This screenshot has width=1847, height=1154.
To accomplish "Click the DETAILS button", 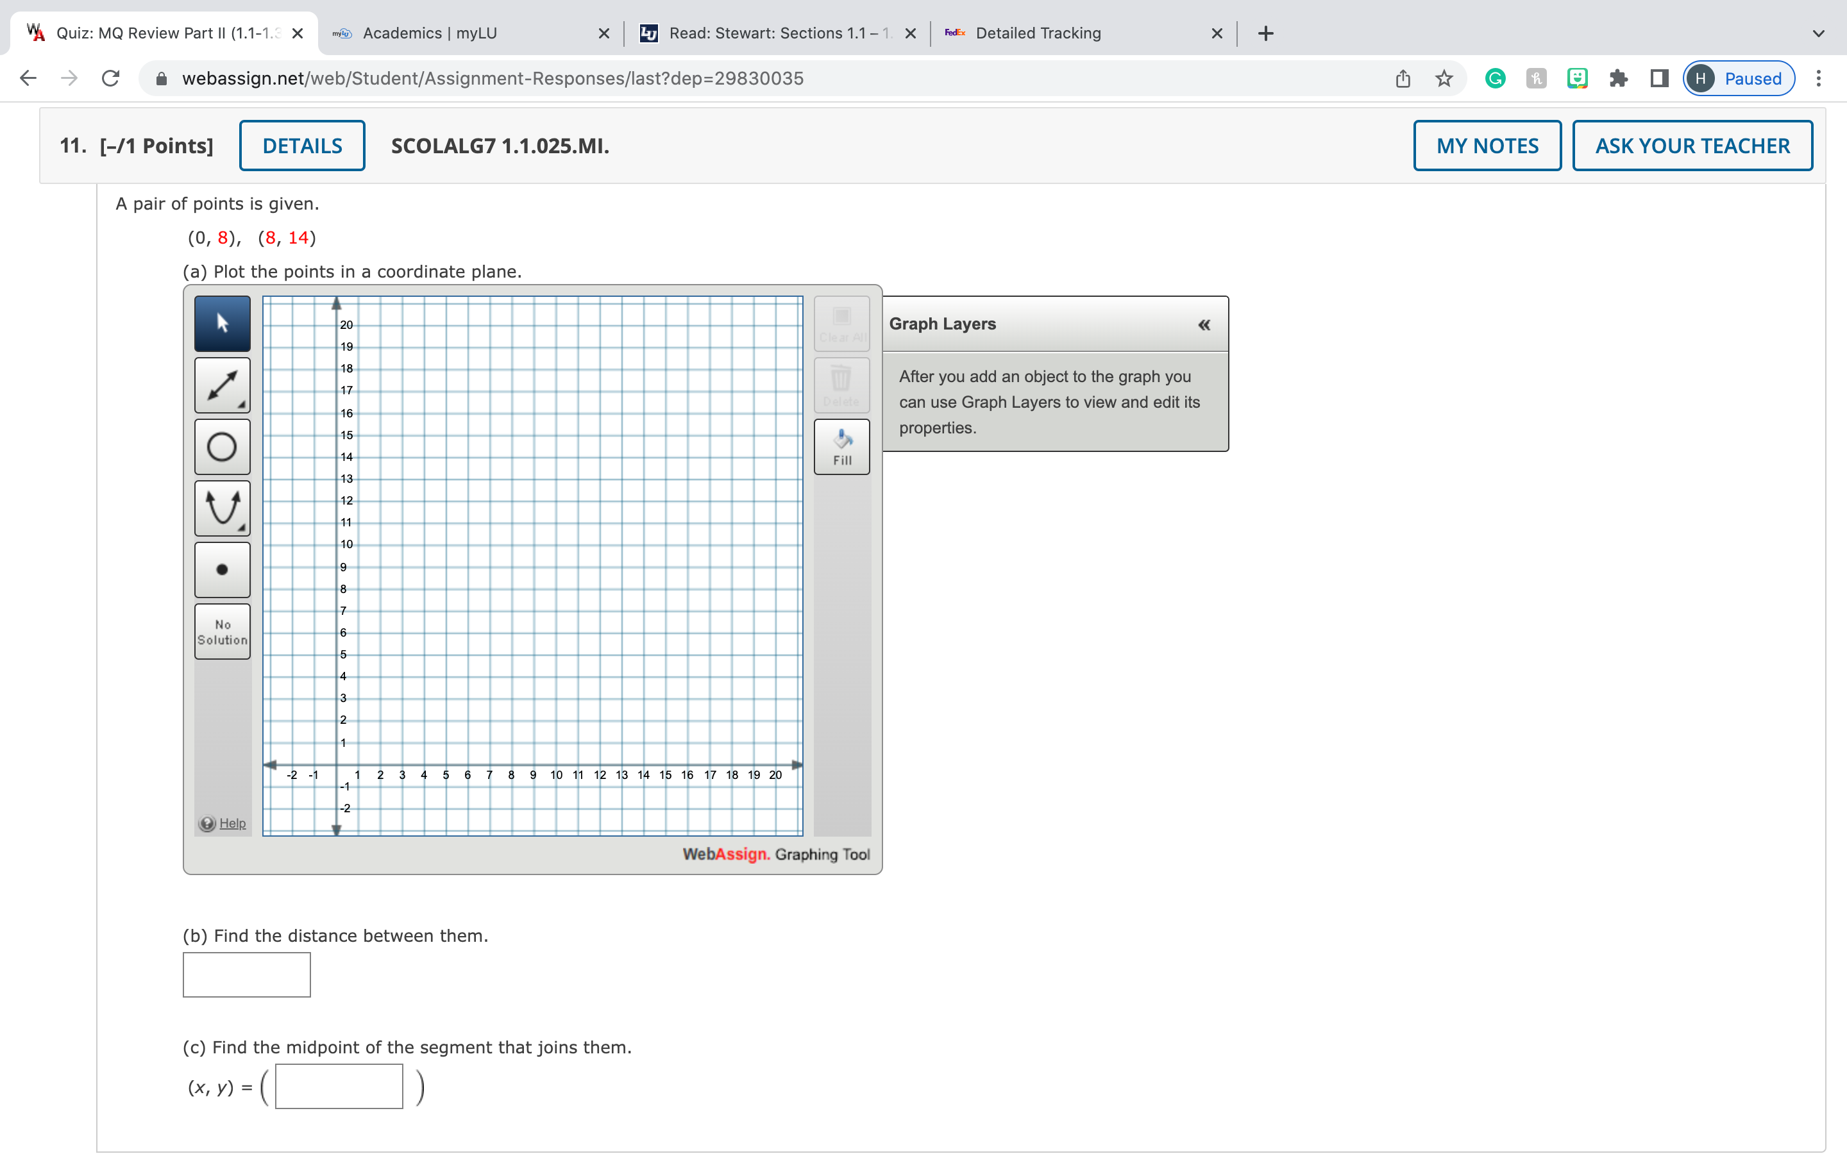I will click(302, 146).
